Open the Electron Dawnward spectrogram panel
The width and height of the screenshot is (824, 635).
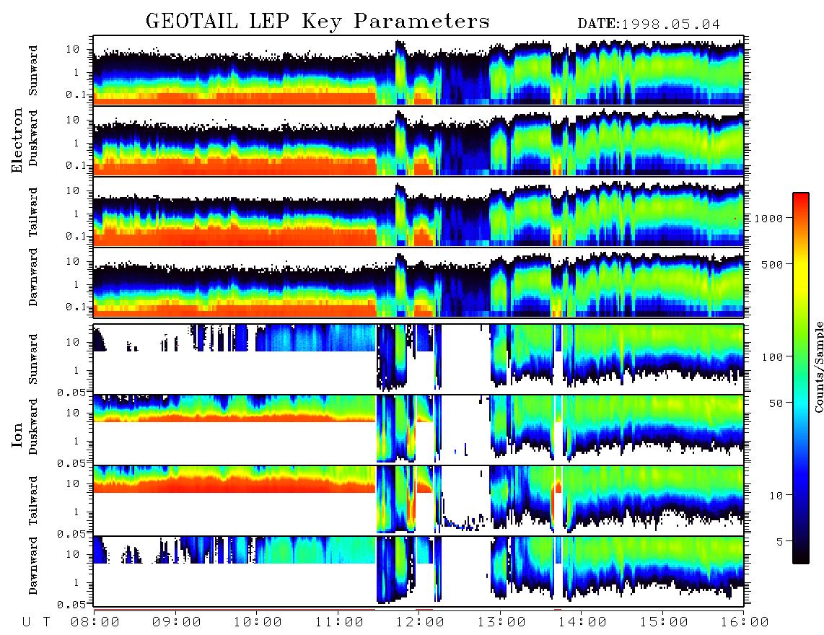click(418, 282)
